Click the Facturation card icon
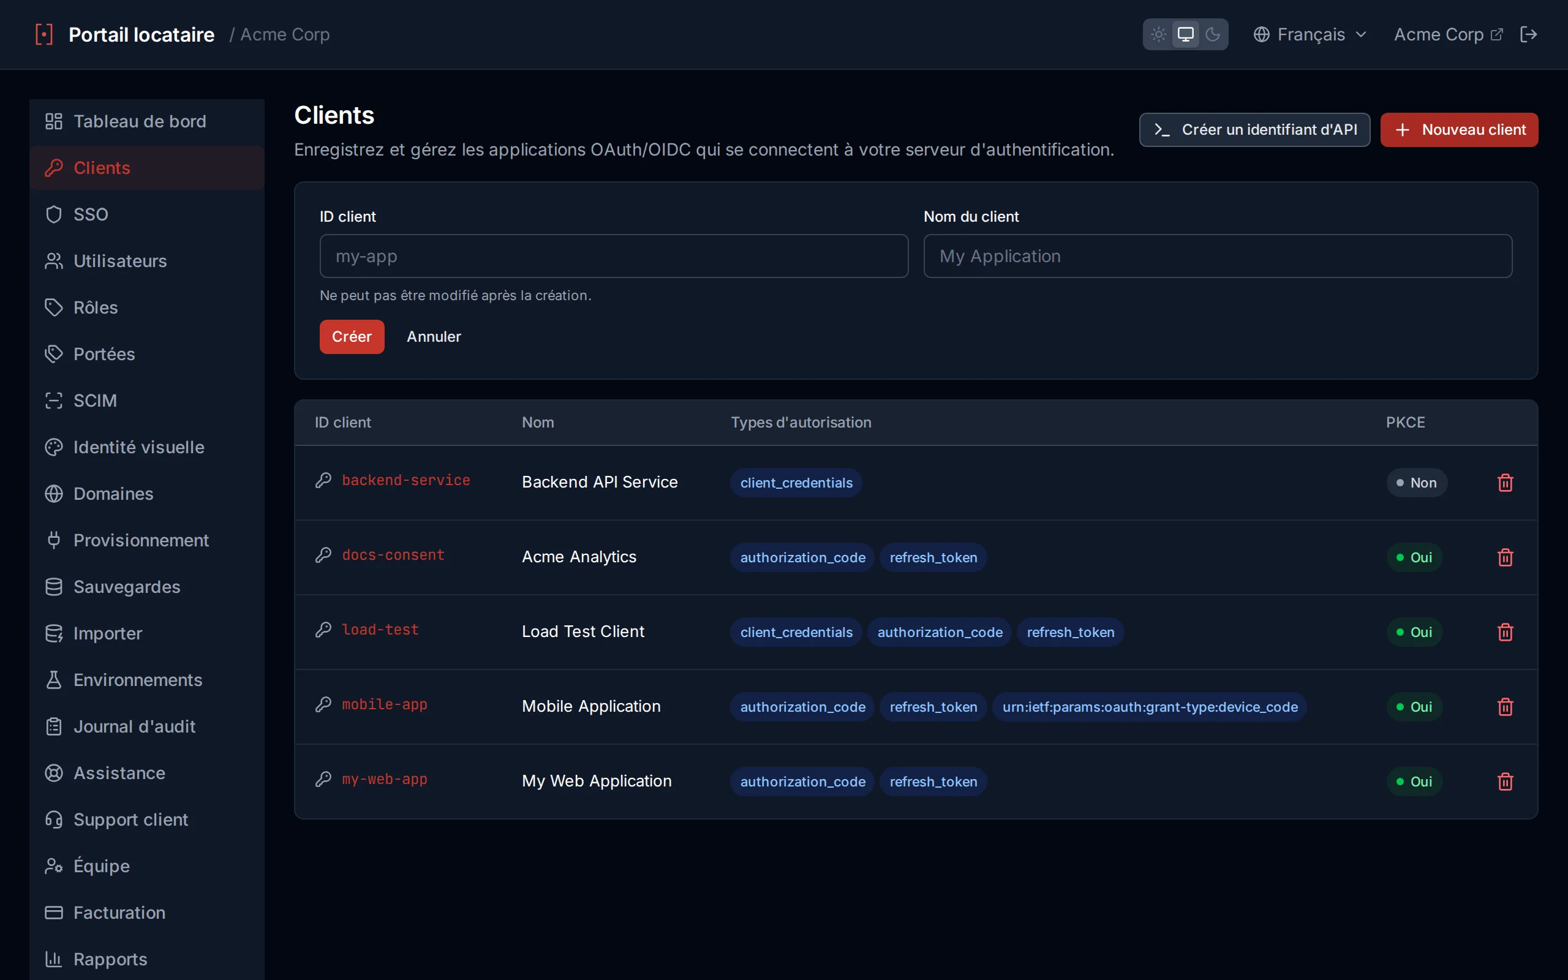Image resolution: width=1568 pixels, height=980 pixels. click(x=54, y=913)
